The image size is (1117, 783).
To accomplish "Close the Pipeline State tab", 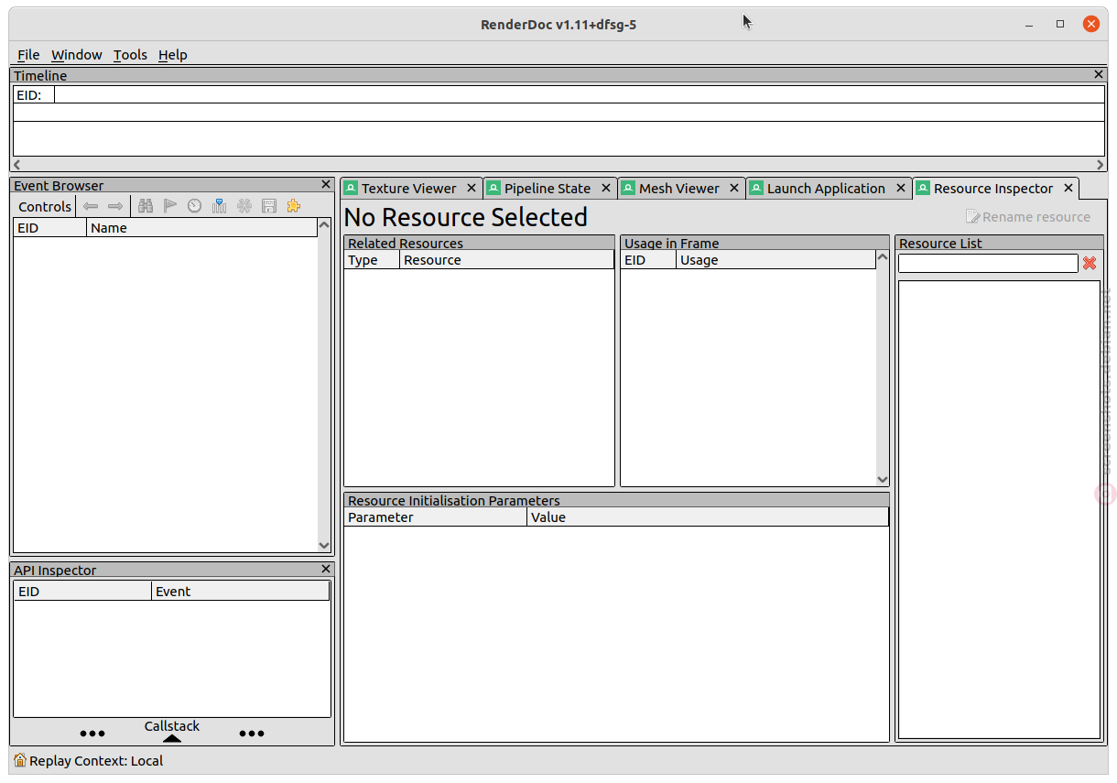I will point(606,188).
